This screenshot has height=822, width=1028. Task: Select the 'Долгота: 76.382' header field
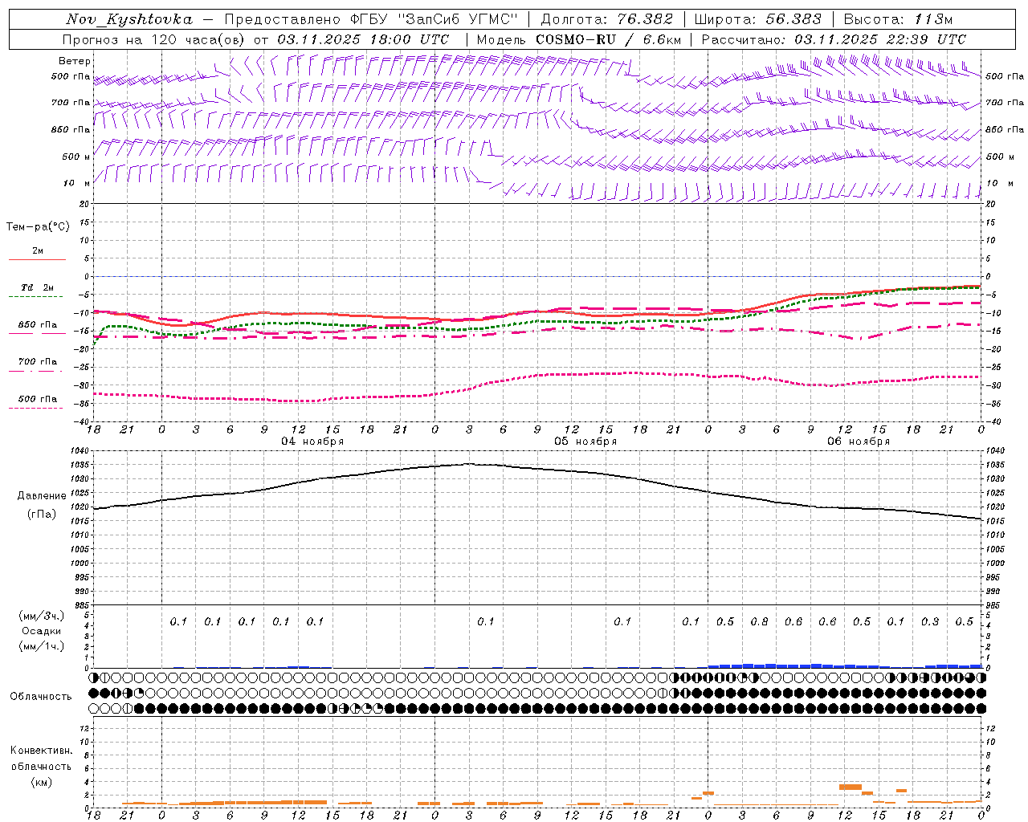click(607, 19)
